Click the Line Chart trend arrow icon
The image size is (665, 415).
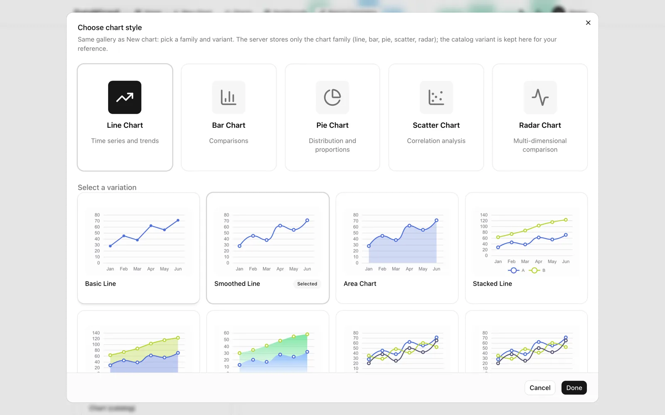click(125, 97)
